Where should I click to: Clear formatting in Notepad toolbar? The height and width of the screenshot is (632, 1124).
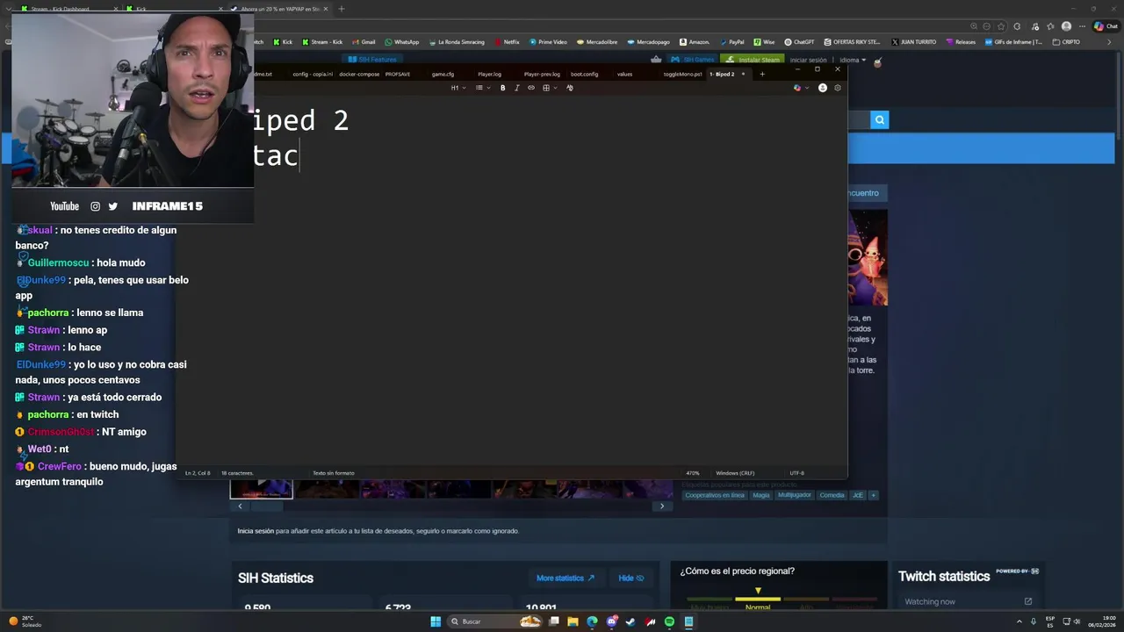(570, 88)
